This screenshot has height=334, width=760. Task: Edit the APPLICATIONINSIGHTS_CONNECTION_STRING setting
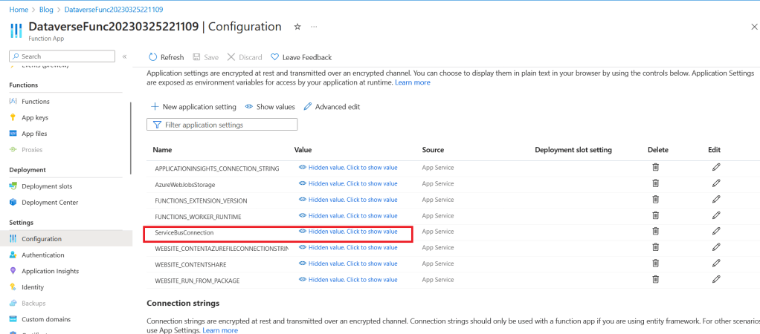point(716,168)
